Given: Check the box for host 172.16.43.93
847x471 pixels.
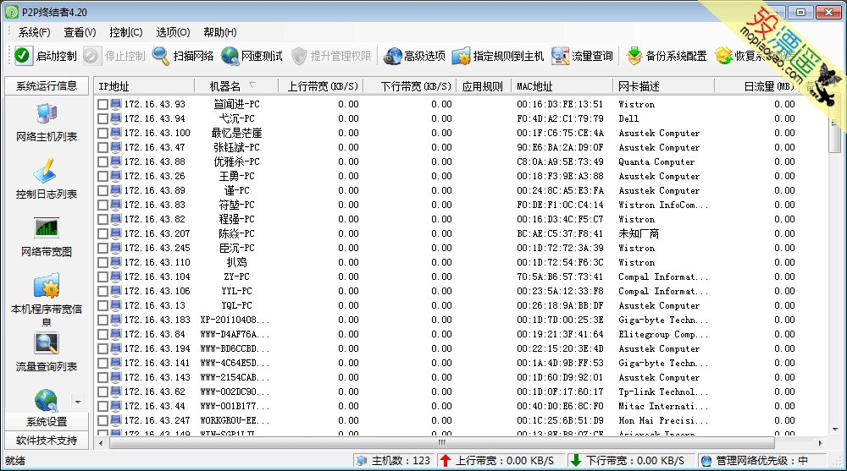Looking at the screenshot, I should pyautogui.click(x=102, y=104).
